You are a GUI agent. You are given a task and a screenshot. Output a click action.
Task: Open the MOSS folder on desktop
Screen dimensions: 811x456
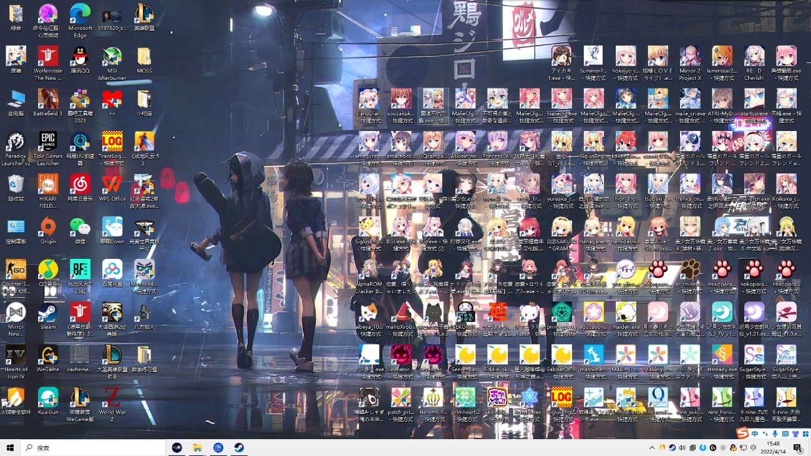(x=144, y=61)
